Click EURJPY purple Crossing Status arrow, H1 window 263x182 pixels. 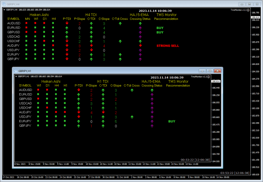[x=152, y=121]
